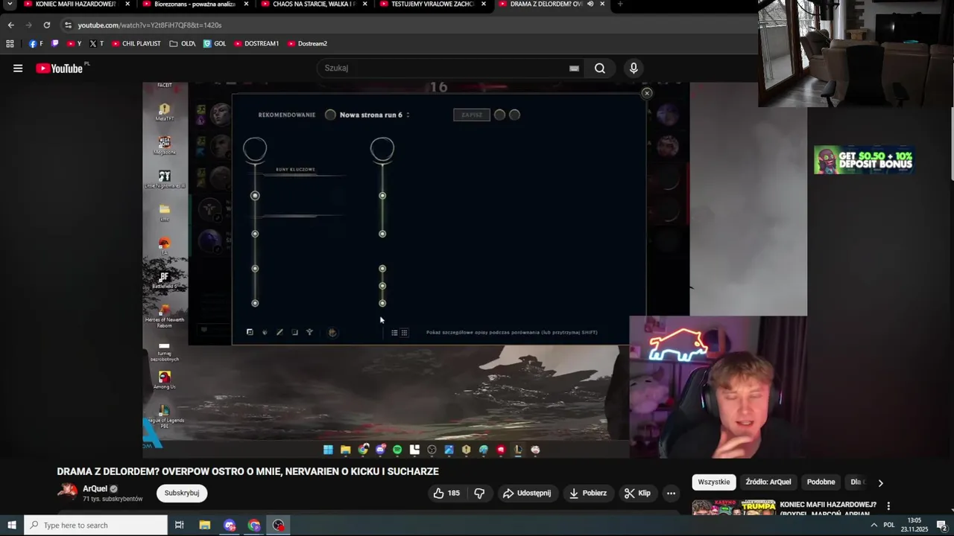
Task: Click Udostępnij to share the video
Action: [527, 493]
